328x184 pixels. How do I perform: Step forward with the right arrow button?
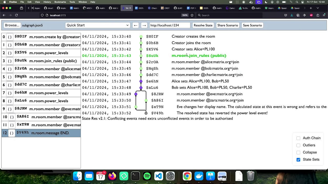144,25
